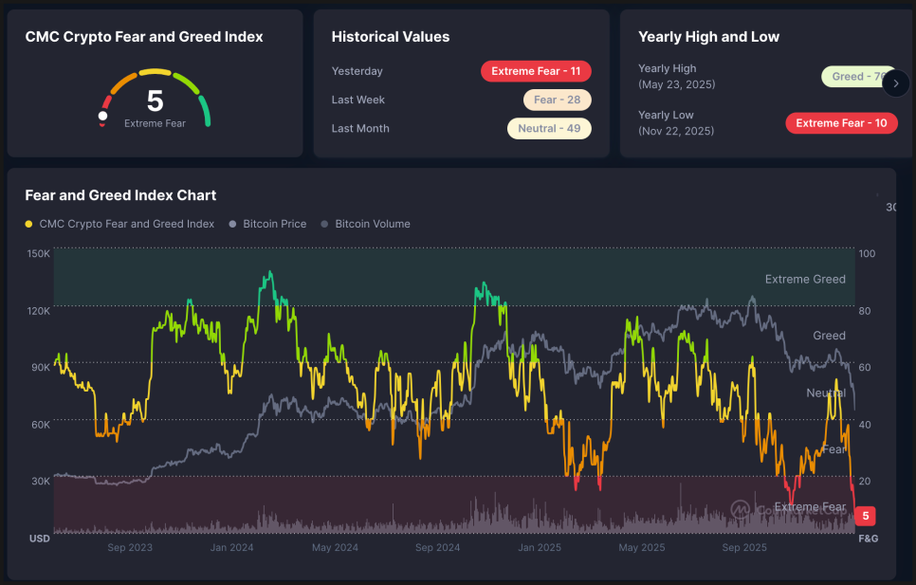Toggle the CMC Crypto Fear and Greed Index series

click(x=126, y=225)
